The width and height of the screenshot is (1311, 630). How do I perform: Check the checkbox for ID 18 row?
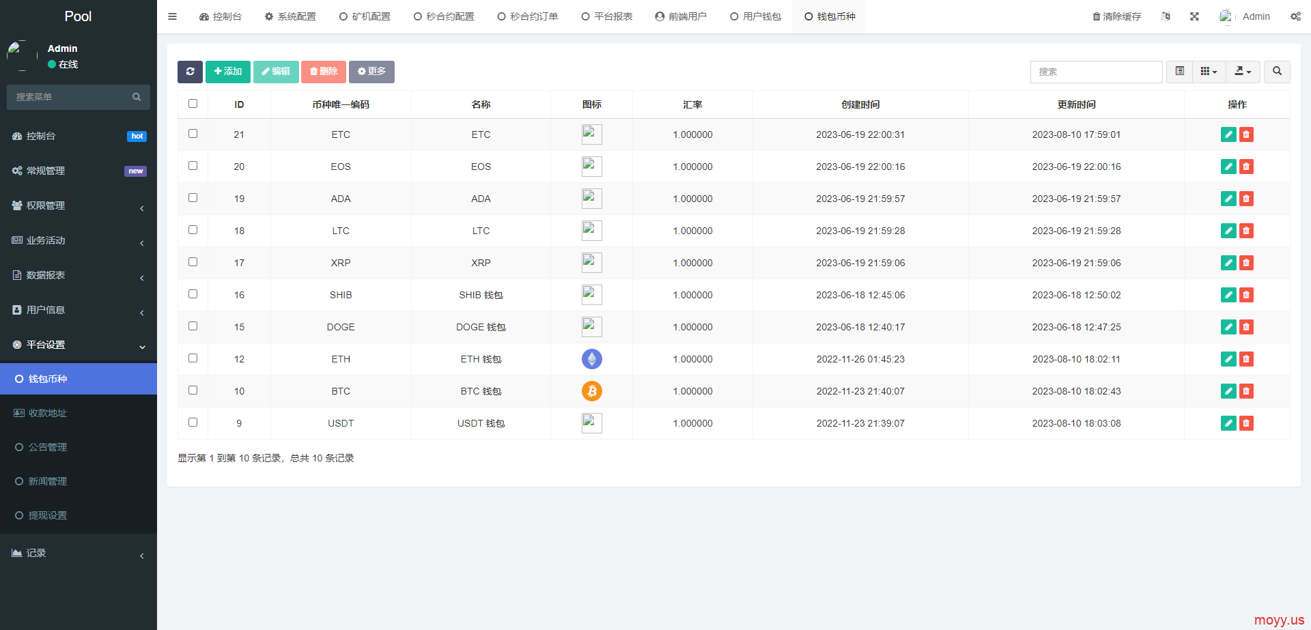point(193,230)
